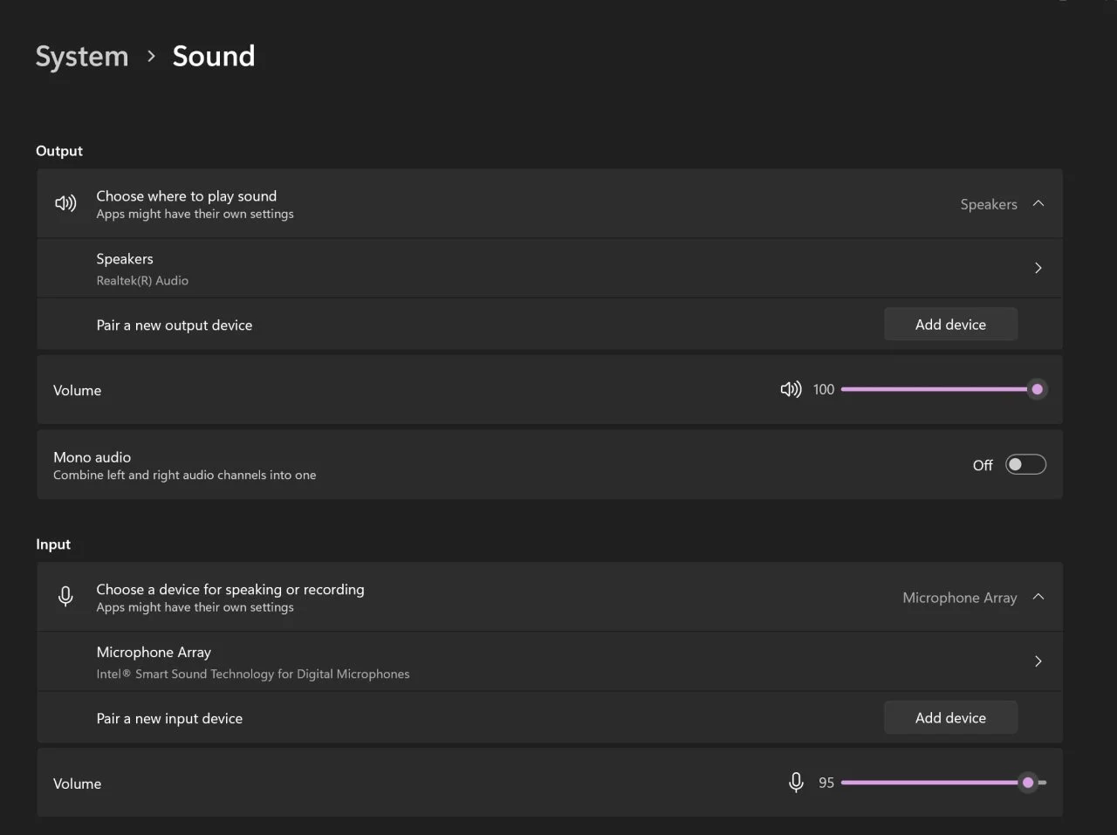Screen dimensions: 1117x835
Task: Go back to System breadcrumb
Action: click(x=82, y=56)
